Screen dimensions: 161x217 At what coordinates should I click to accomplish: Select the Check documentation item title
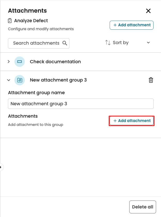(55, 62)
